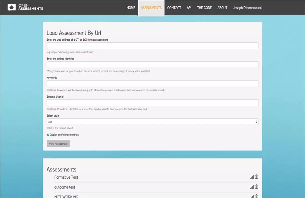Viewport: 305px width, 198px height.
Task: View stats chart for Formative Test
Action: pos(251,177)
